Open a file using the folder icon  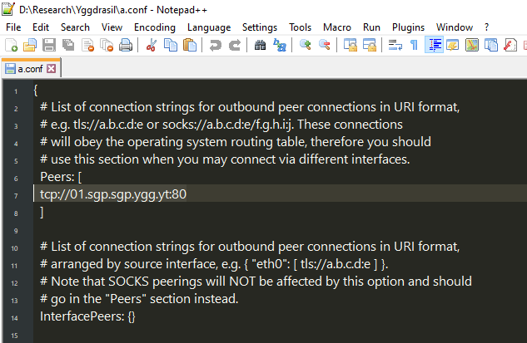[x=30, y=45]
